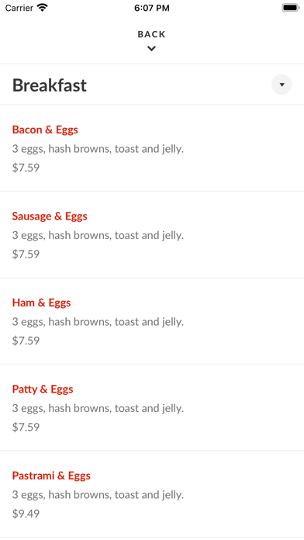Tap the $7.59 price under Patty & Eggs

tap(26, 427)
